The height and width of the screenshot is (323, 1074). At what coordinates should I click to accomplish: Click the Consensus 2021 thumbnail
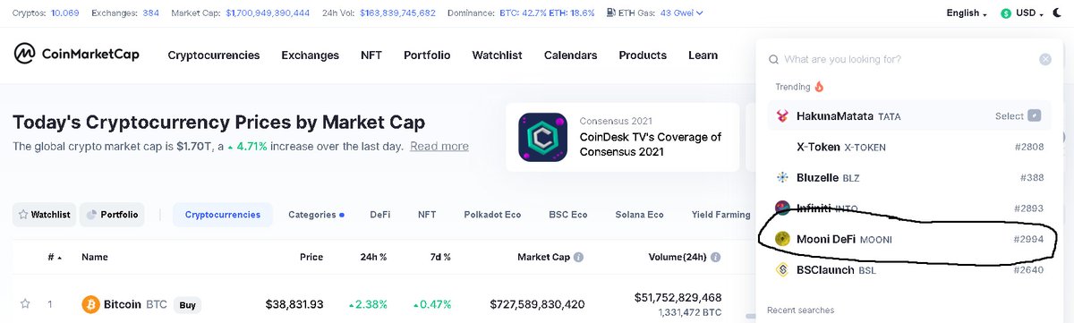tap(542, 137)
